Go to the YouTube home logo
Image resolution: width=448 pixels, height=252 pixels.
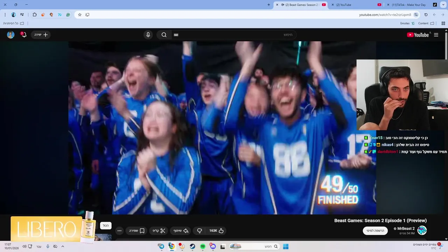point(418,35)
